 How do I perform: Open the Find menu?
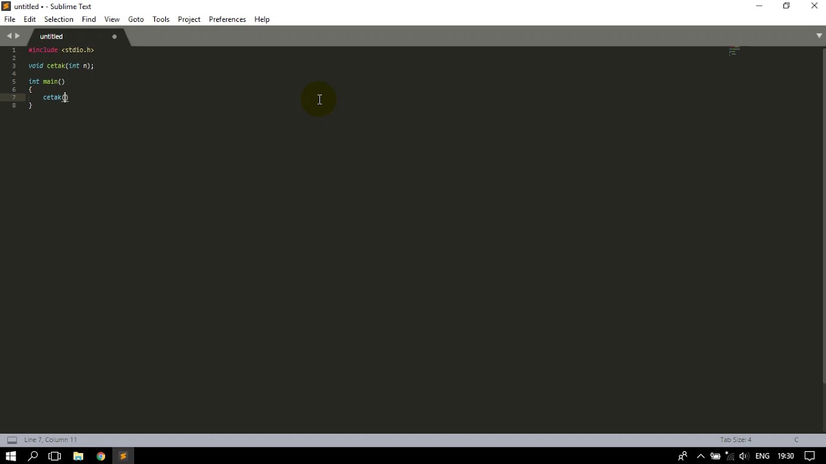pyautogui.click(x=89, y=19)
